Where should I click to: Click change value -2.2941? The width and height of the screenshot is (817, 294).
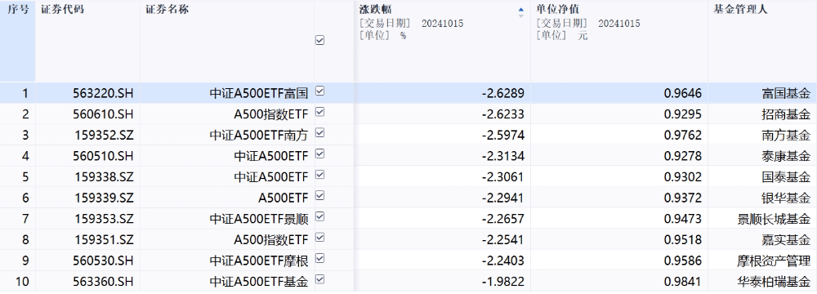tap(502, 198)
